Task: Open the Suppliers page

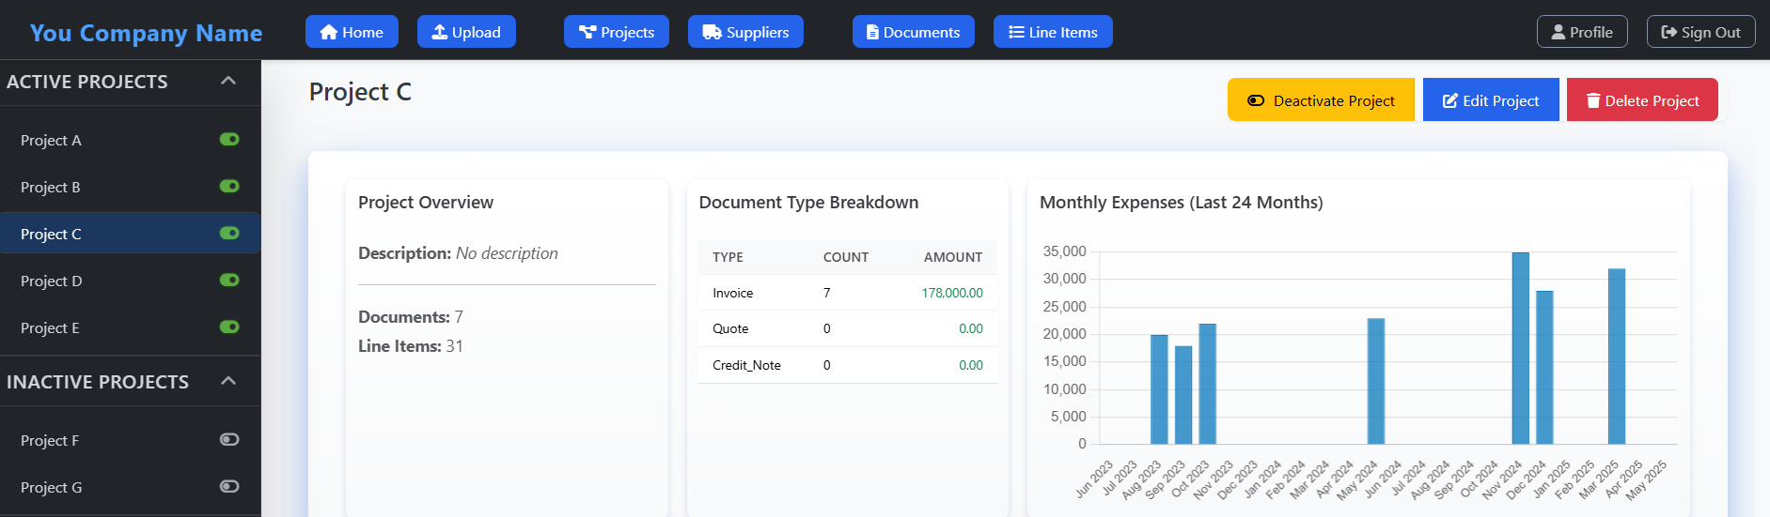Action: click(x=745, y=32)
